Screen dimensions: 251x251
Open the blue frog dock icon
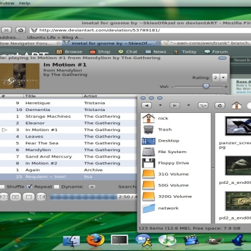238,240
